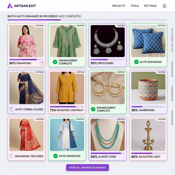
Task: Open the gold pearl hoop earrings thumbnail
Action: pyautogui.click(x=107, y=88)
